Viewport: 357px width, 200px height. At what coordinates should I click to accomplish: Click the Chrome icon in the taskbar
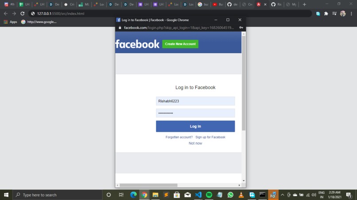(x=144, y=195)
